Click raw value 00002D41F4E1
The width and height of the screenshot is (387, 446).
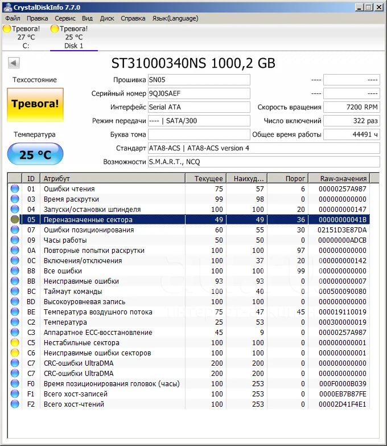(x=343, y=404)
